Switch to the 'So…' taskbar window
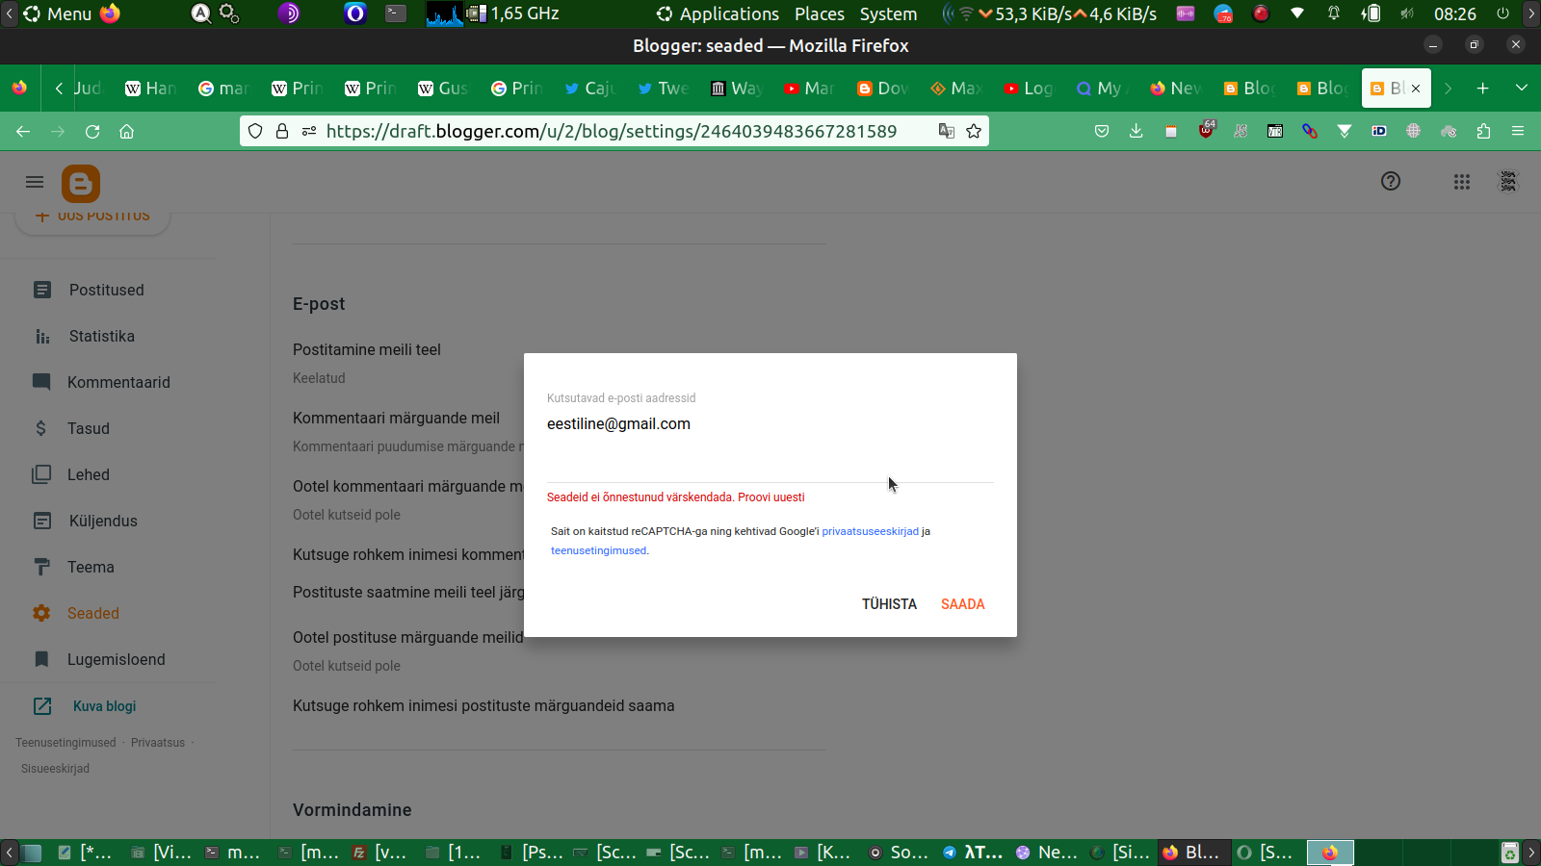The width and height of the screenshot is (1541, 866). pyautogui.click(x=899, y=853)
